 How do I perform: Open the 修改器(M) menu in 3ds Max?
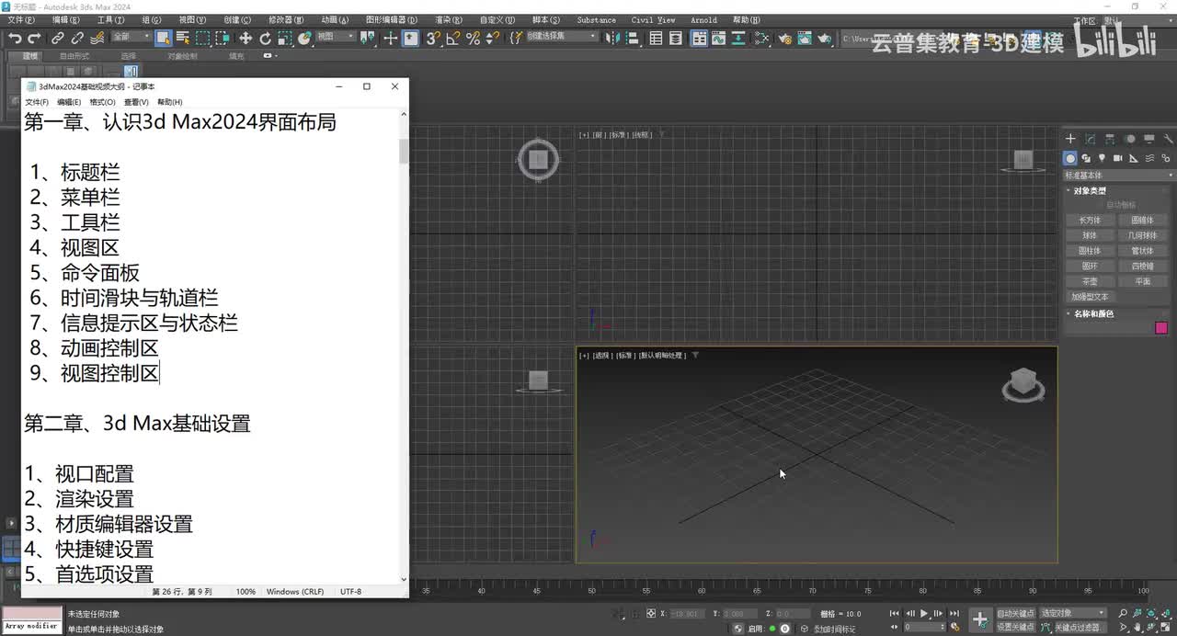[x=285, y=19]
